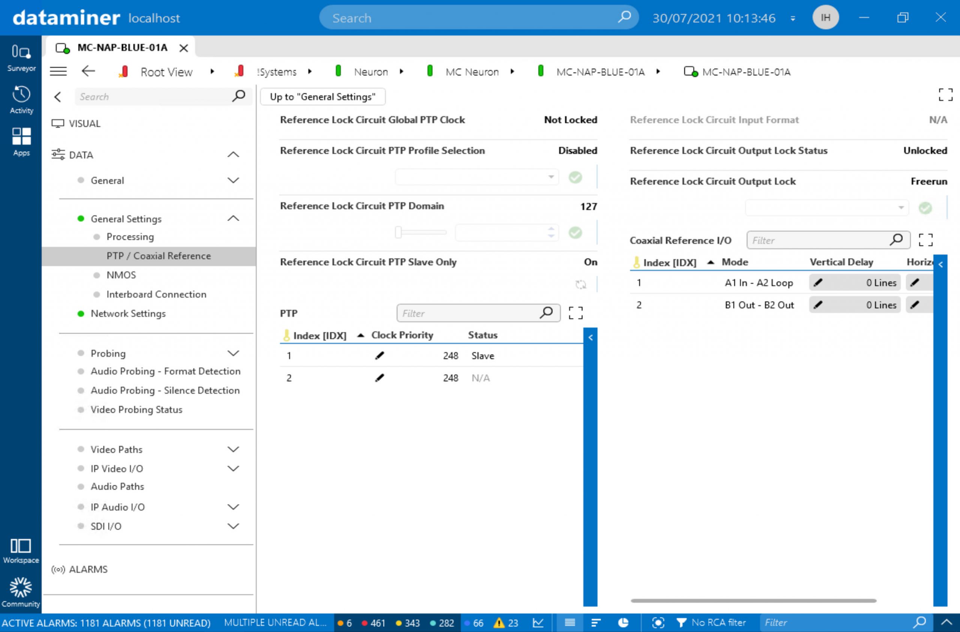The image size is (960, 632).
Task: Go to Neuron breadcrumb
Action: (x=371, y=72)
